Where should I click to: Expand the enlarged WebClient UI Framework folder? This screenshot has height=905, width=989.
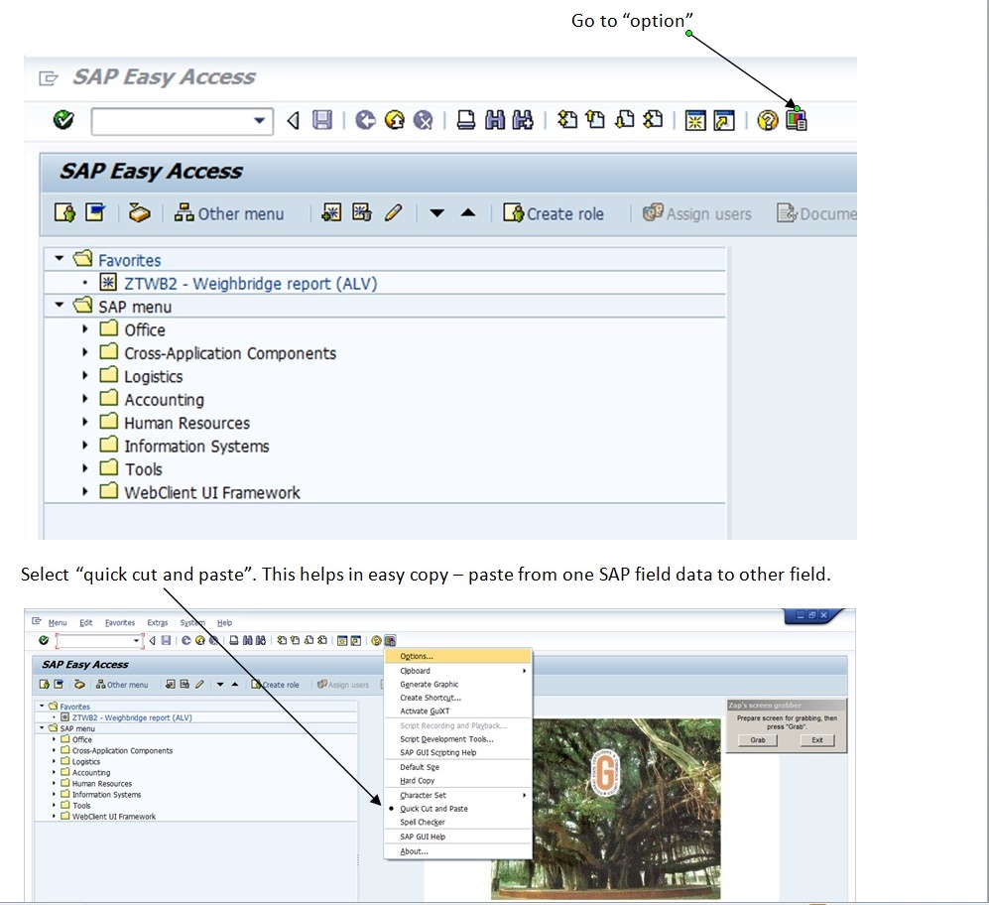pyautogui.click(x=85, y=491)
